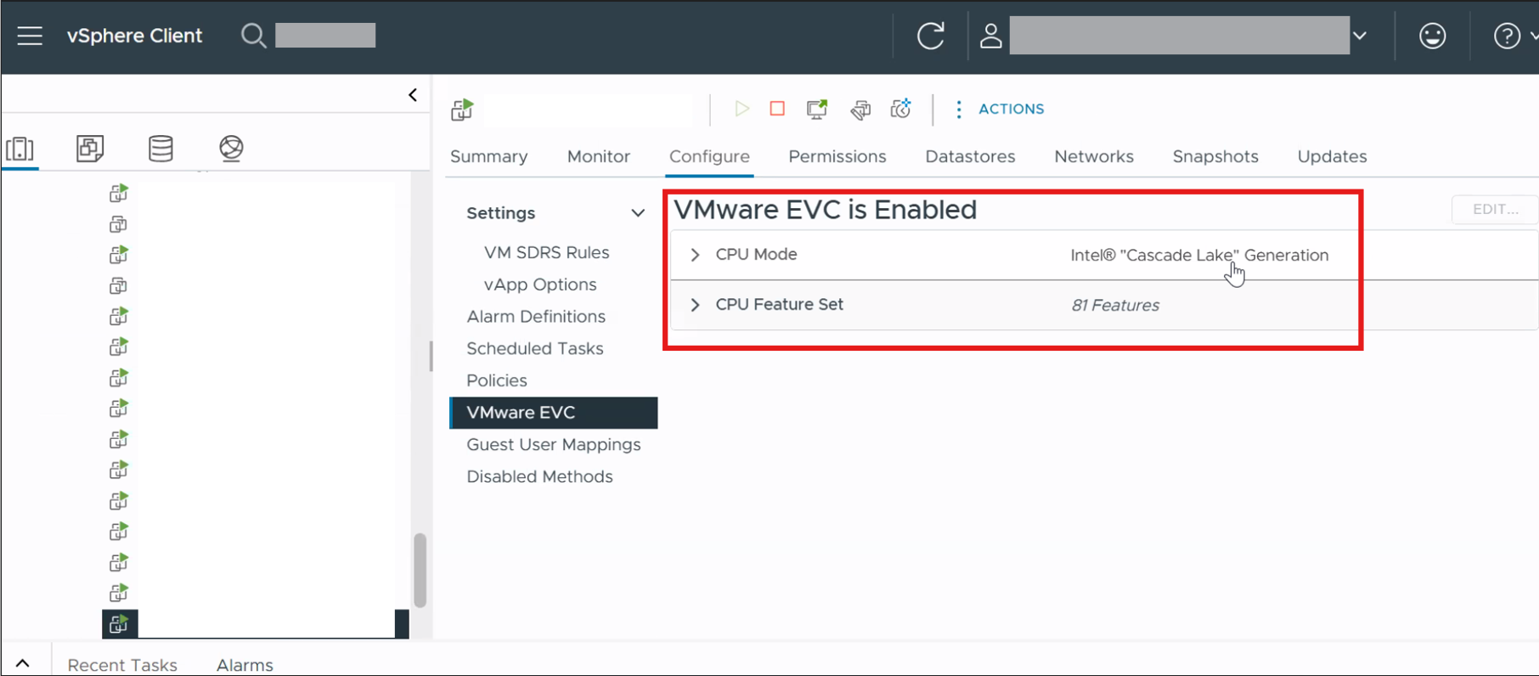Image resolution: width=1539 pixels, height=676 pixels.
Task: Select Guest User Mappings setting
Action: [x=553, y=444]
